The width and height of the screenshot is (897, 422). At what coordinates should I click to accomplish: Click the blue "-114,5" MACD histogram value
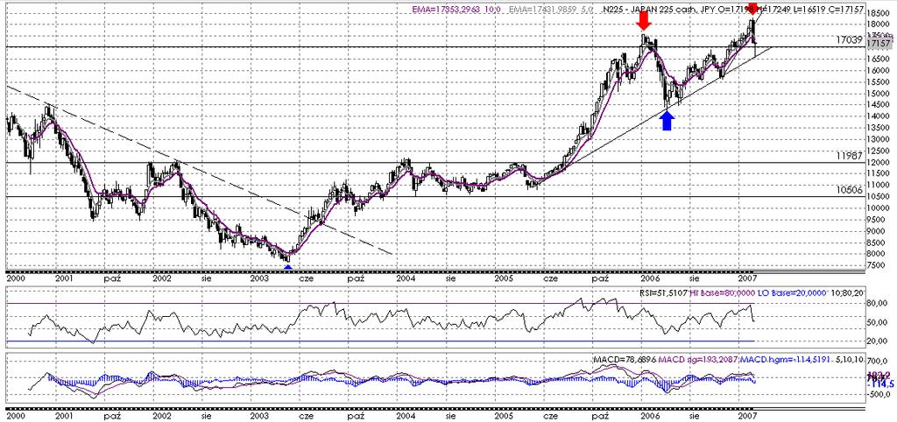pyautogui.click(x=879, y=383)
